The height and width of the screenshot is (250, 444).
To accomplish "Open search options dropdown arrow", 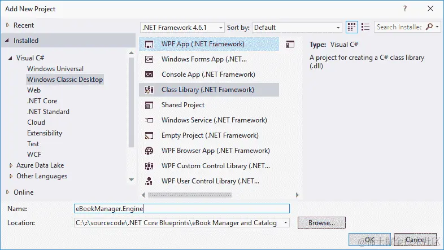I will 437,27.
